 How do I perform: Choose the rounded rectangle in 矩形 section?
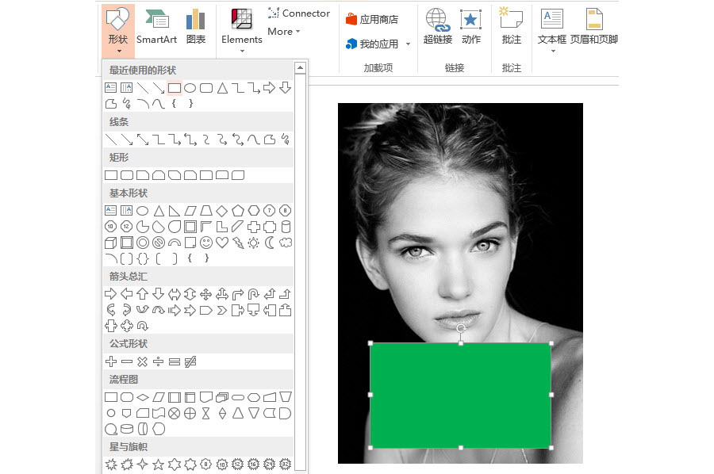127,175
